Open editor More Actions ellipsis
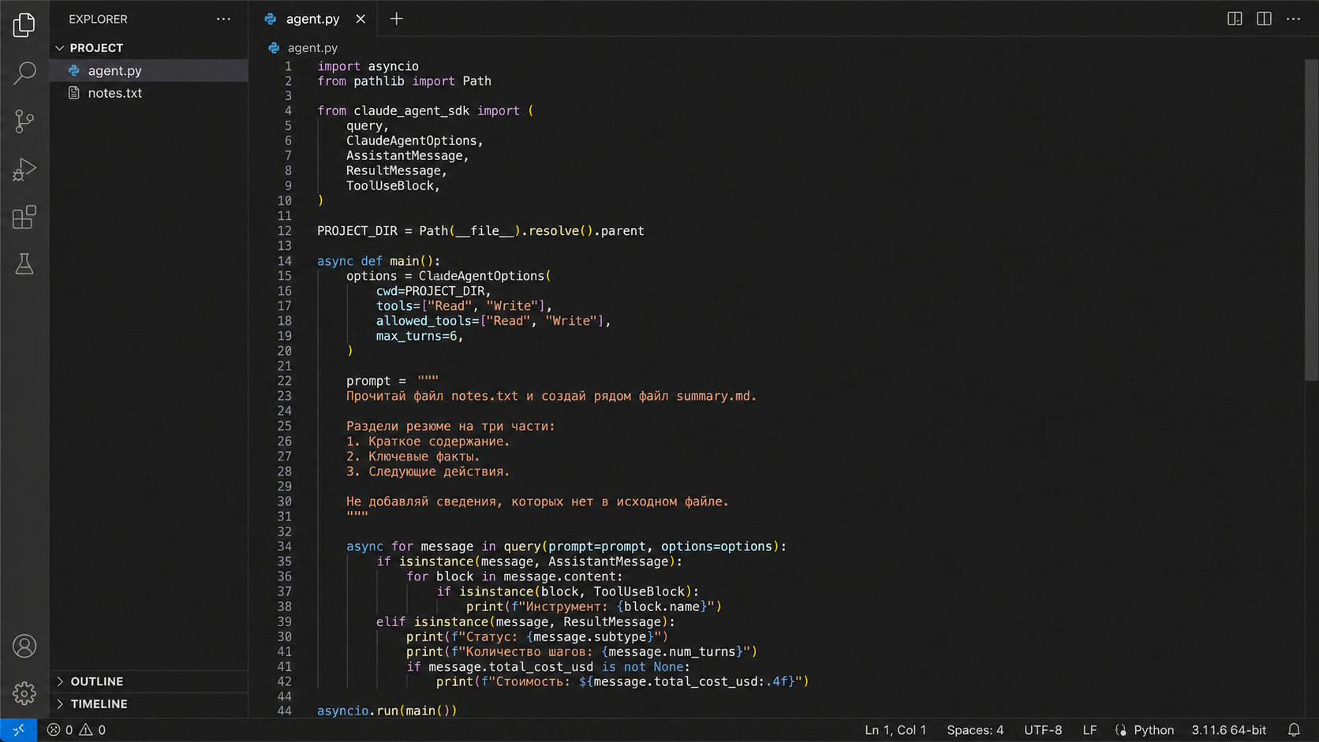 click(1293, 19)
